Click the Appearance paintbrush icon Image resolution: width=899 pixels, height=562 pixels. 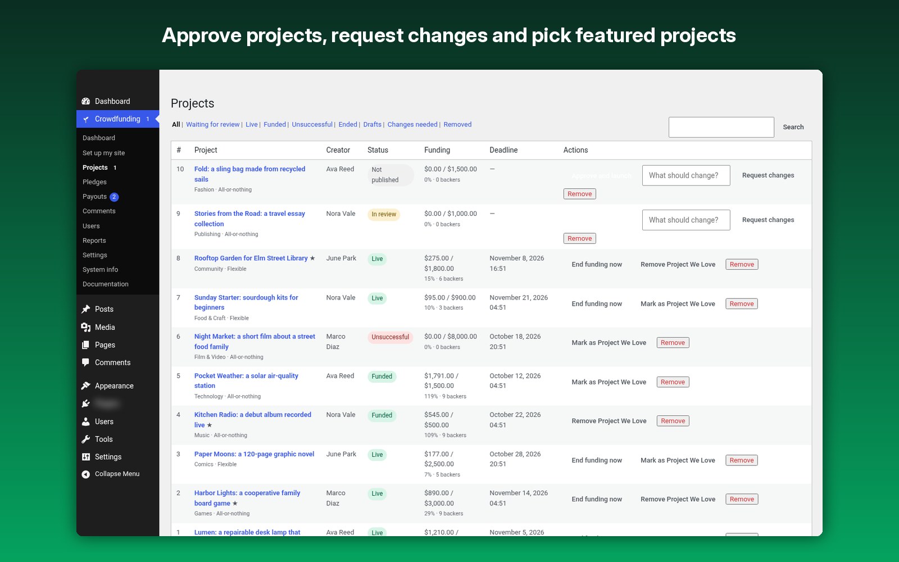tap(86, 386)
